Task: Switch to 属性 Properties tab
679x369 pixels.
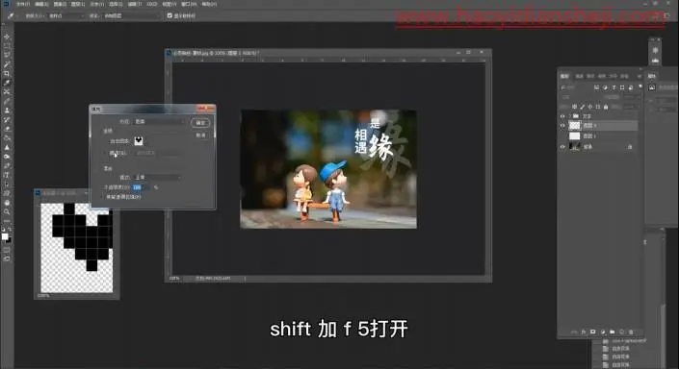Action: coord(652,76)
